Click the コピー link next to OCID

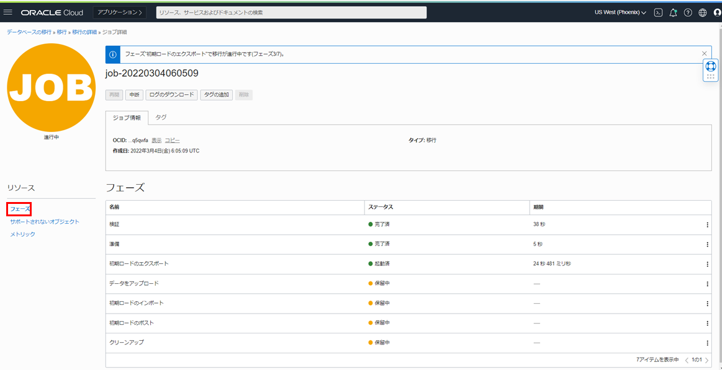pos(172,141)
